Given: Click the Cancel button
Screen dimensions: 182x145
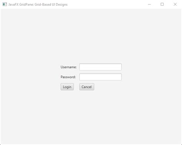Looking at the screenshot, I should tap(87, 87).
